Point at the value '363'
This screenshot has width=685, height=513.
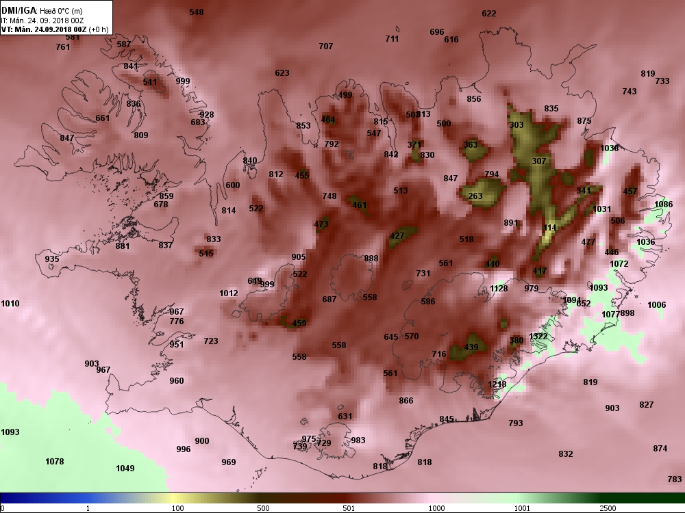[471, 145]
